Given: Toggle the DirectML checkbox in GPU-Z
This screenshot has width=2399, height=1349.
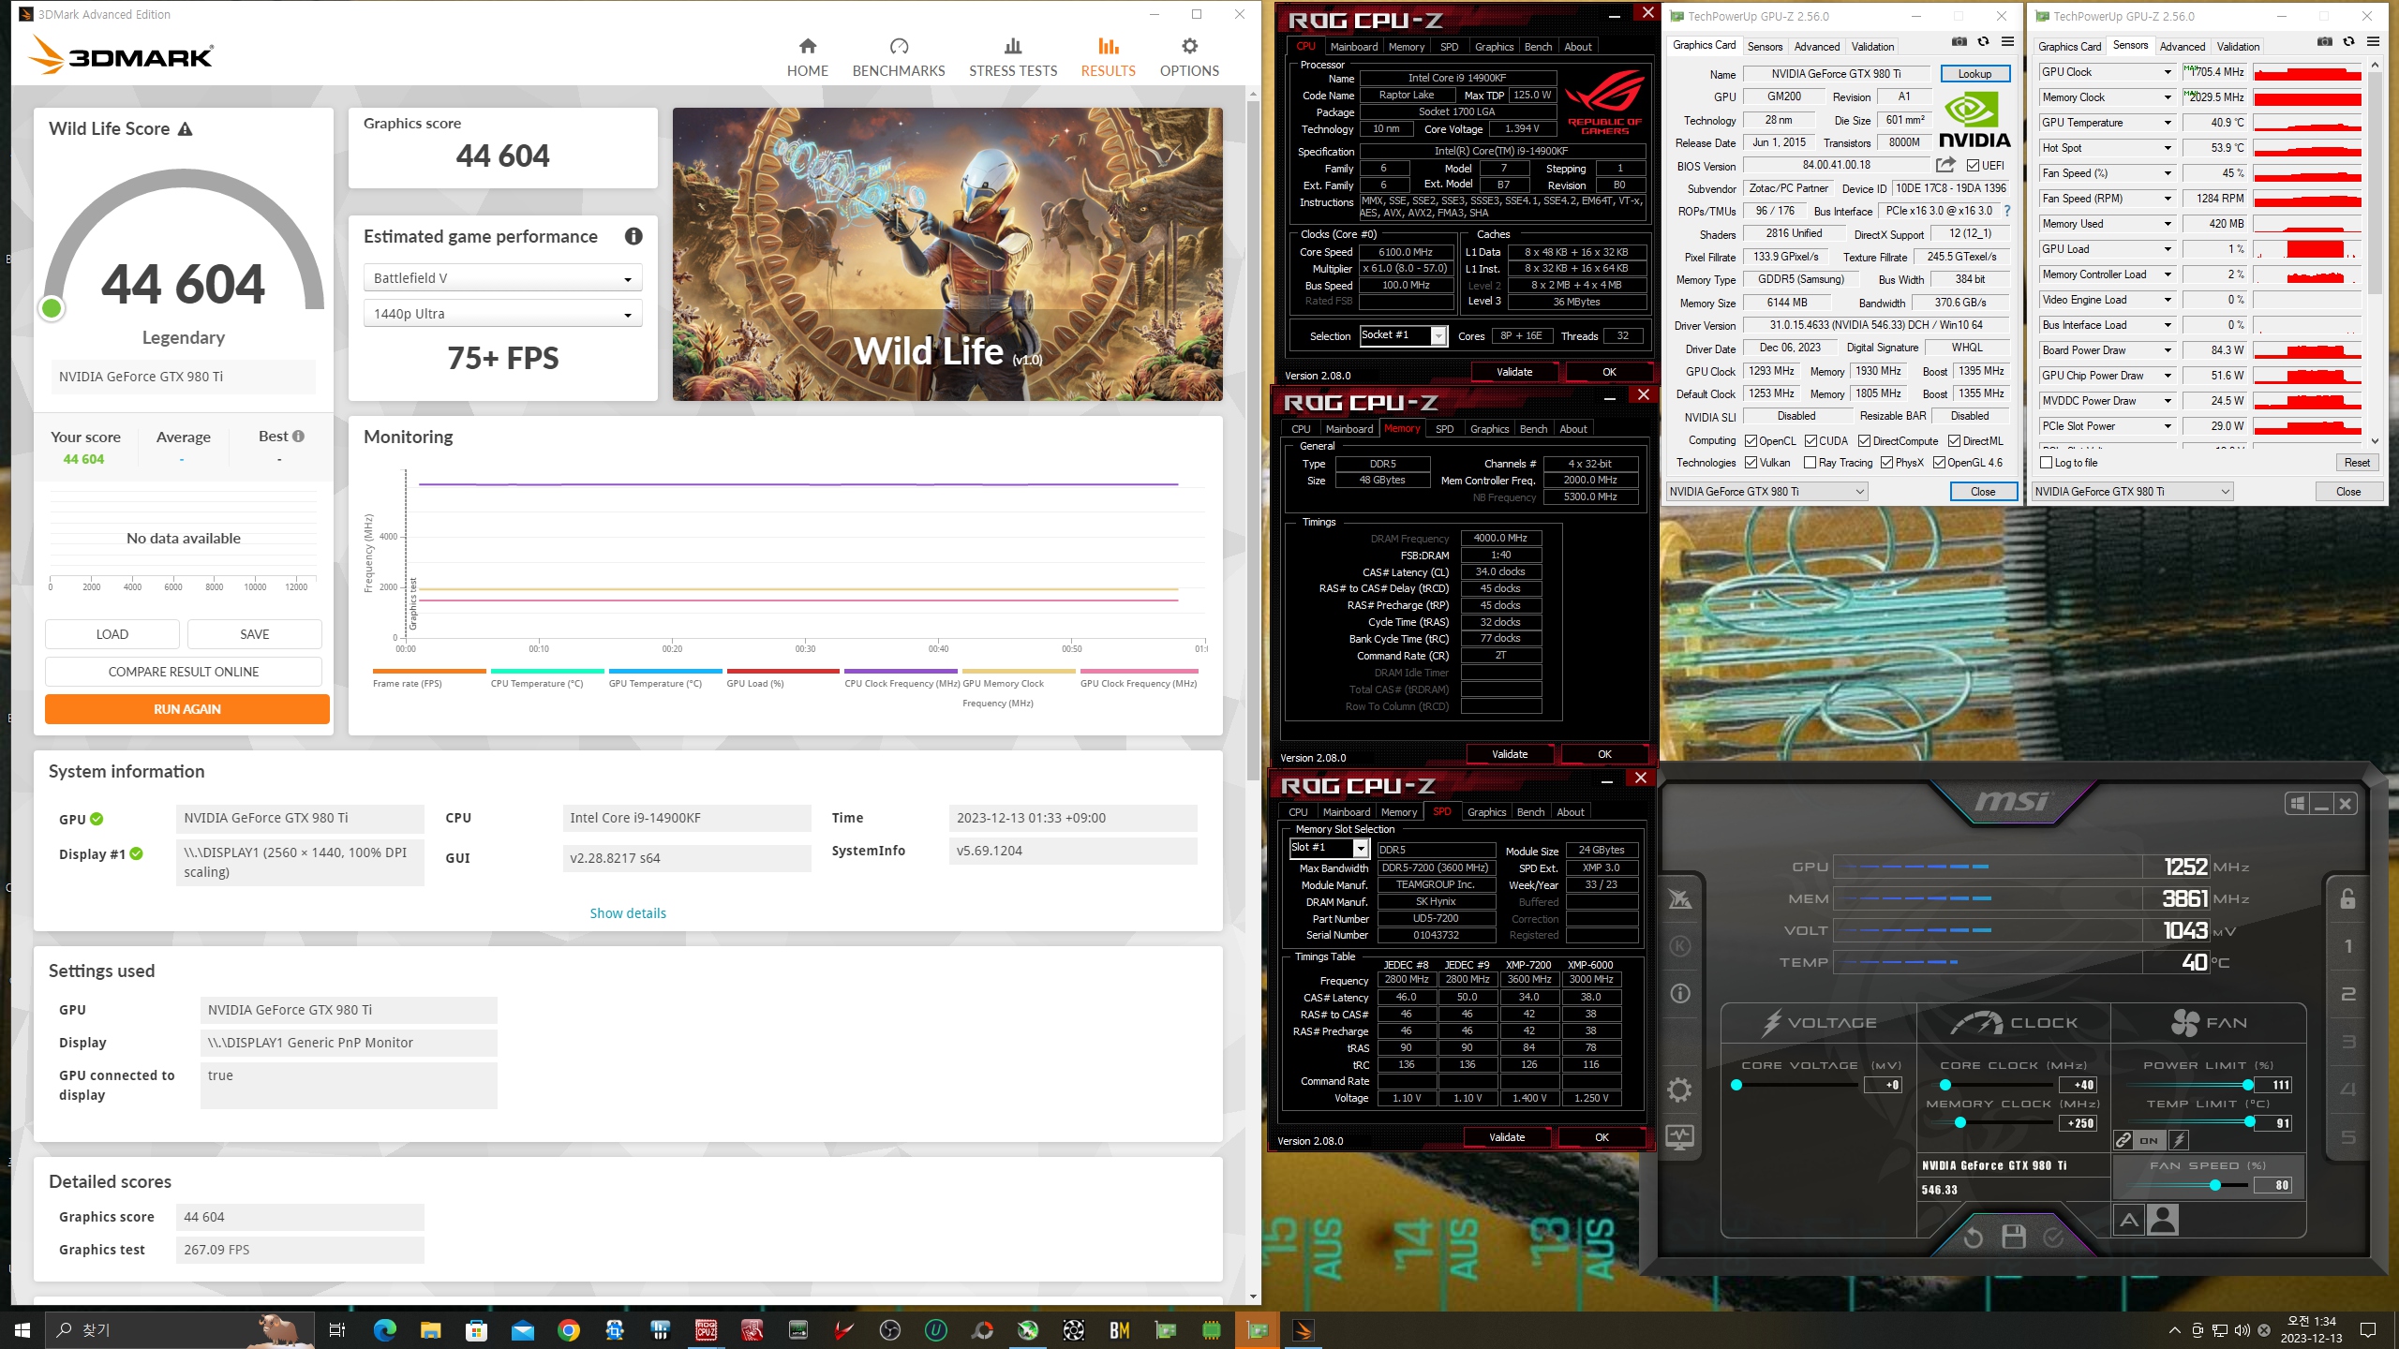Looking at the screenshot, I should point(1954,441).
